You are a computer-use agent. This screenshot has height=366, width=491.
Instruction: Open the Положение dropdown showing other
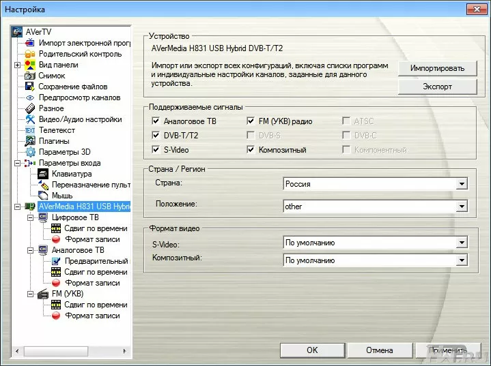click(462, 207)
